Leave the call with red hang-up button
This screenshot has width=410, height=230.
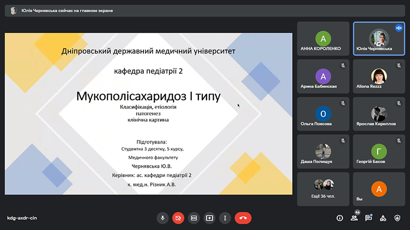pyautogui.click(x=243, y=218)
